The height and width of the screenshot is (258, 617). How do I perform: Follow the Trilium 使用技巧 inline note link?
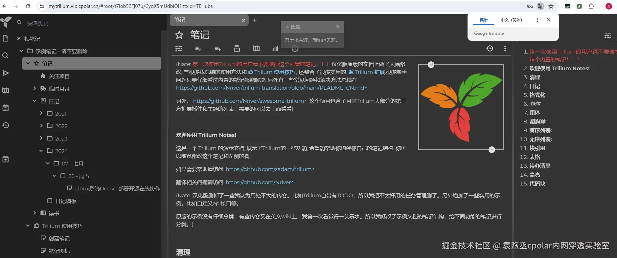tap(272, 72)
